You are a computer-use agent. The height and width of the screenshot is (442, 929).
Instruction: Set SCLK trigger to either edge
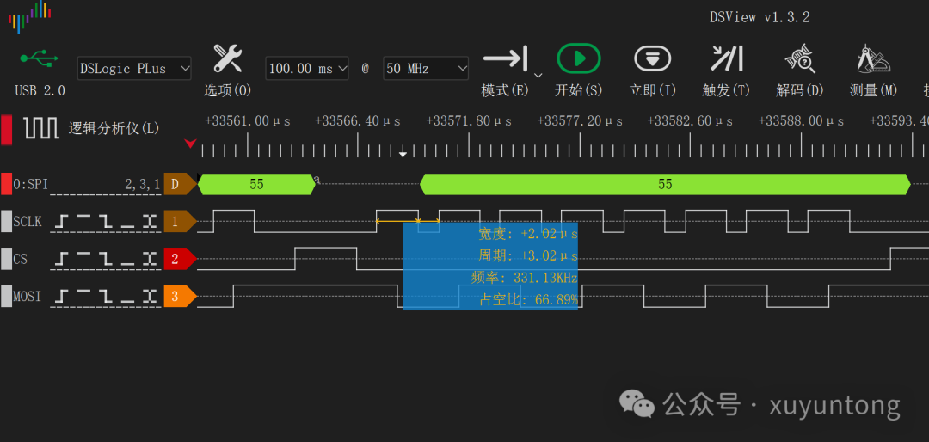pos(150,222)
